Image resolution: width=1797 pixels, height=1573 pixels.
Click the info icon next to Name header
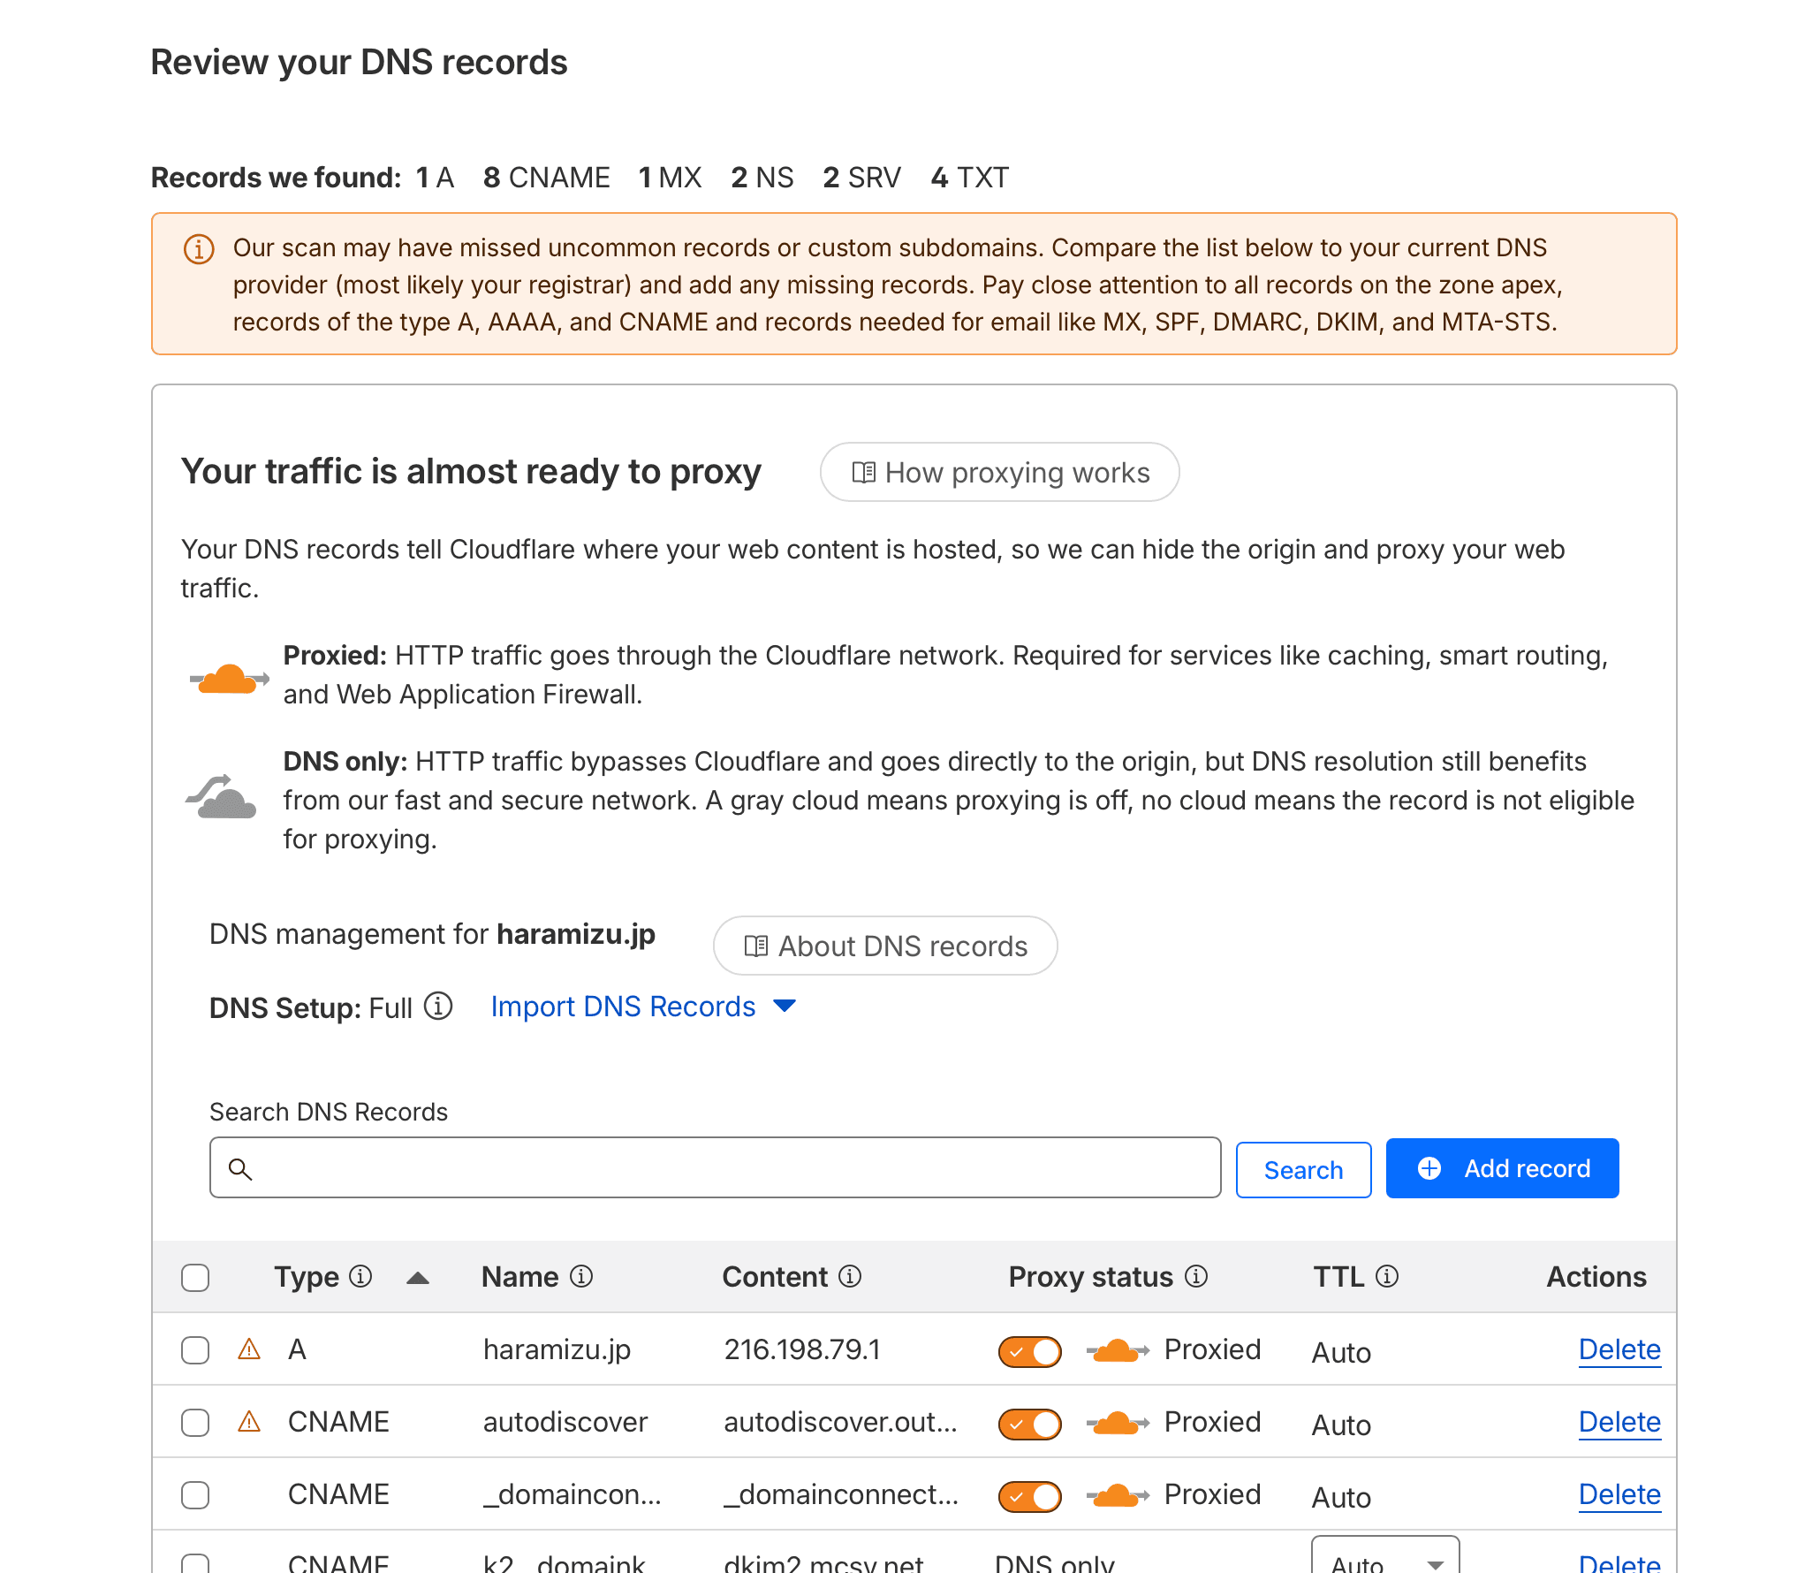coord(581,1276)
